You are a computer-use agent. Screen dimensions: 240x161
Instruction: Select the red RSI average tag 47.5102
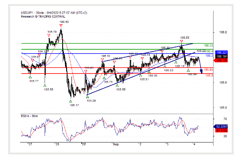coord(221,131)
